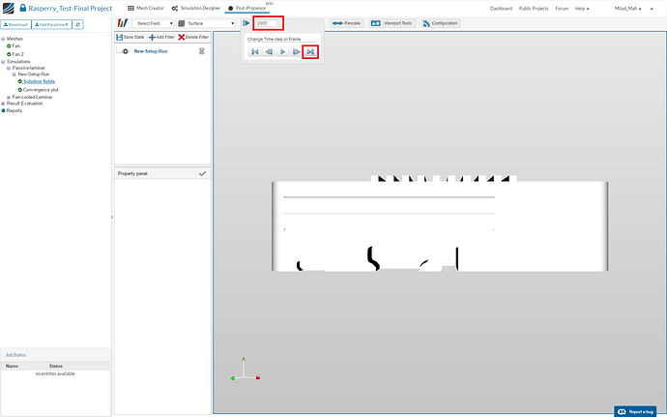
Task: Expand the Result Evaluation node
Action: pyautogui.click(x=3, y=104)
